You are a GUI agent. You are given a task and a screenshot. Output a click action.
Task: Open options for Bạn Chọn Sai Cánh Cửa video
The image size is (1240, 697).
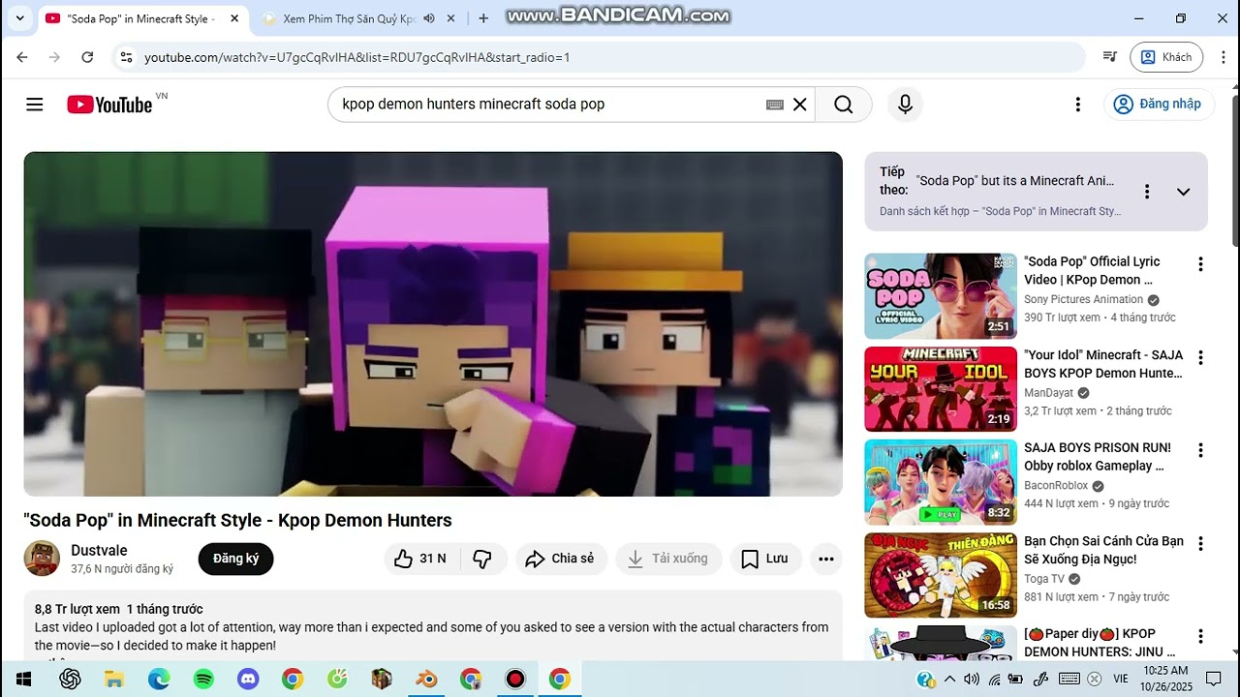tap(1200, 543)
